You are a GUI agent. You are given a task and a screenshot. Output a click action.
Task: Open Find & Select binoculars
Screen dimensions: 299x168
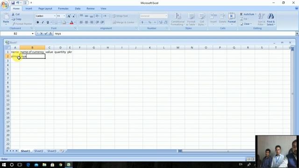(271, 19)
